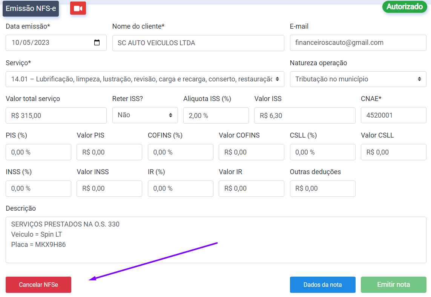Click the IR (%) input field
The width and height of the screenshot is (431, 297).
pyautogui.click(x=180, y=188)
